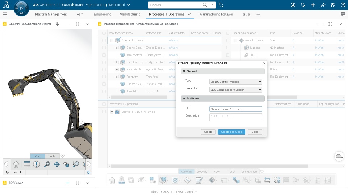The height and width of the screenshot is (196, 348).
Task: Open the Type dropdown in the dialog
Action: 236,82
